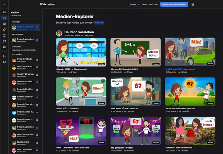
Task: Play Mia geht JETZT zur Blindenschule thumbnail
Action: coord(81,52)
